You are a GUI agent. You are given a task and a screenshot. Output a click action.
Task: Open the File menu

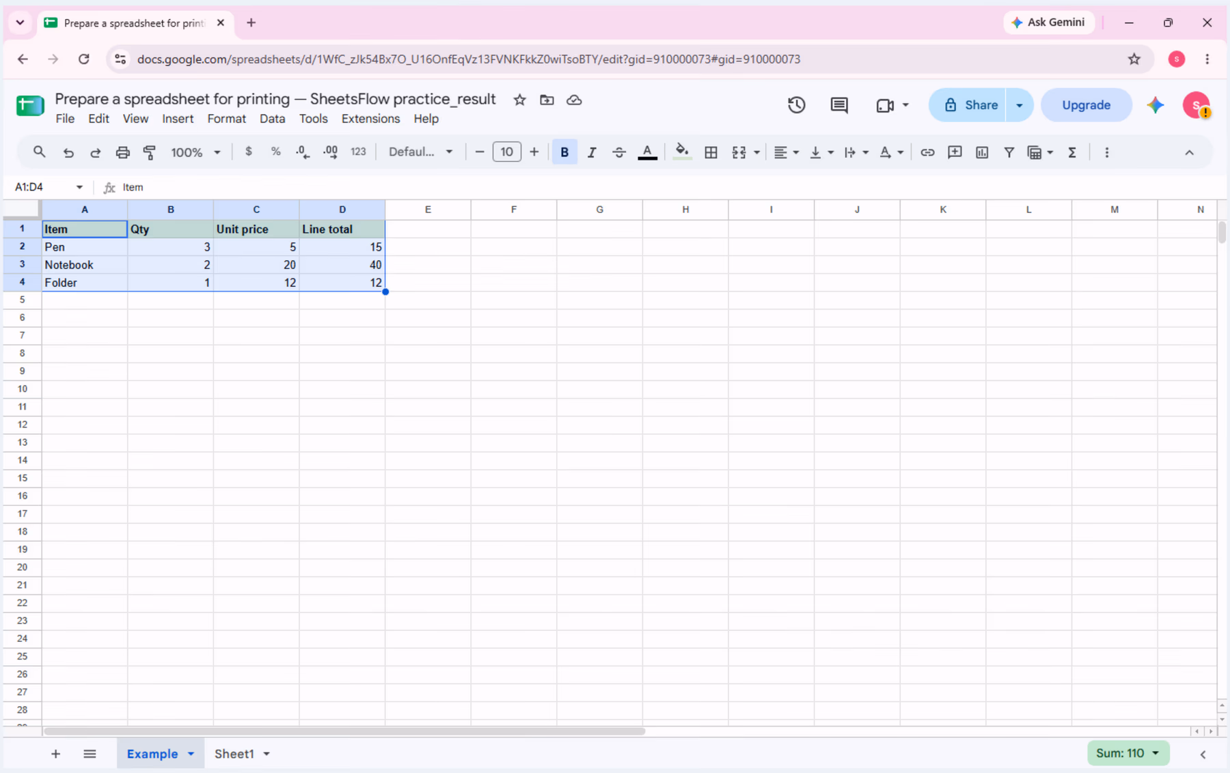pos(65,119)
